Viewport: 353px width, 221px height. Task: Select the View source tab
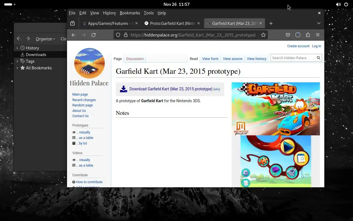point(232,59)
